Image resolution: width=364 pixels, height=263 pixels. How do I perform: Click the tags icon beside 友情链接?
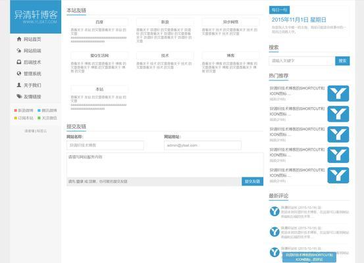[19, 97]
